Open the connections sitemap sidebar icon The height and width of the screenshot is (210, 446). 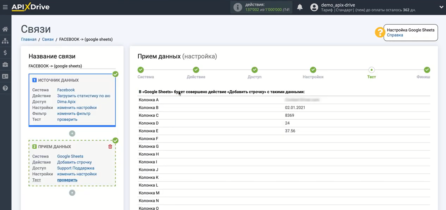pos(5,41)
